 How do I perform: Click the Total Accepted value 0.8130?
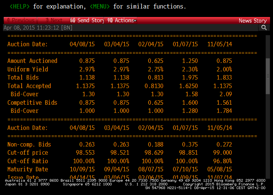click(x=154, y=86)
